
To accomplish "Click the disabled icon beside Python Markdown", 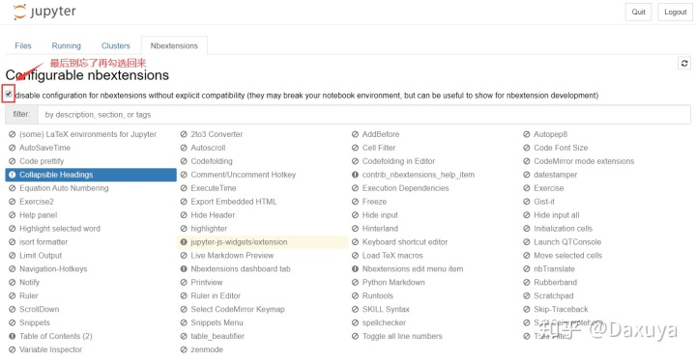I will 355,282.
